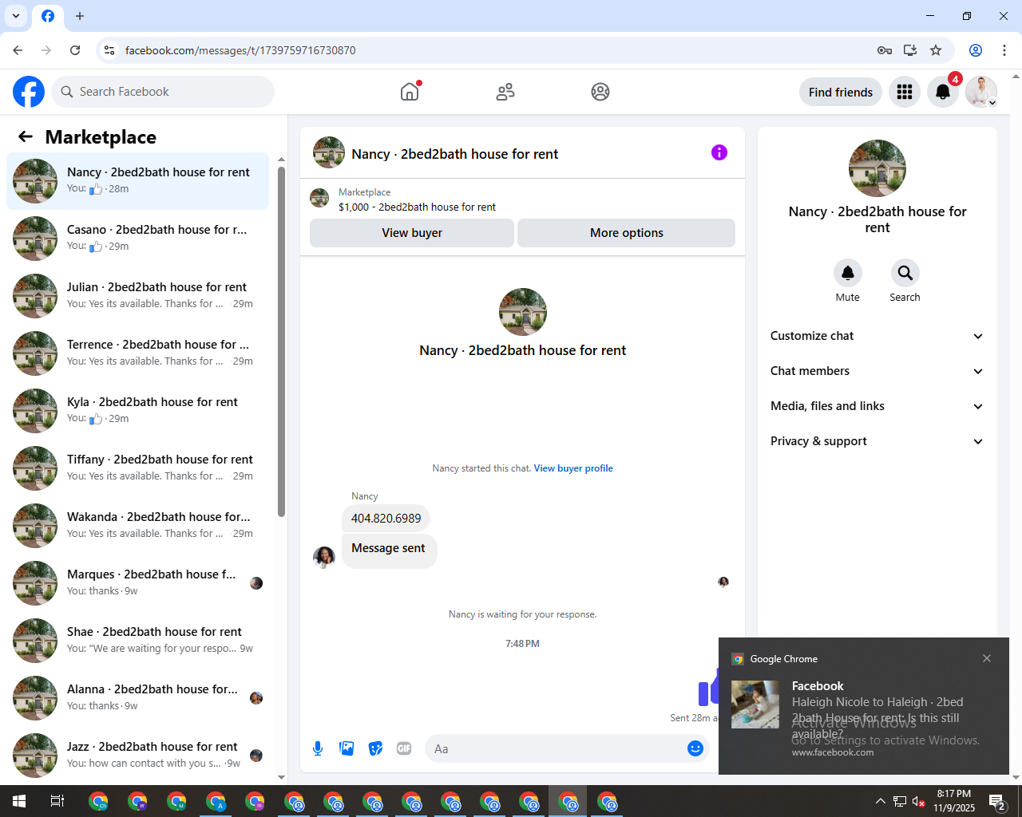This screenshot has width=1022, height=817.
Task: Expand the Customize chat section
Action: click(877, 336)
